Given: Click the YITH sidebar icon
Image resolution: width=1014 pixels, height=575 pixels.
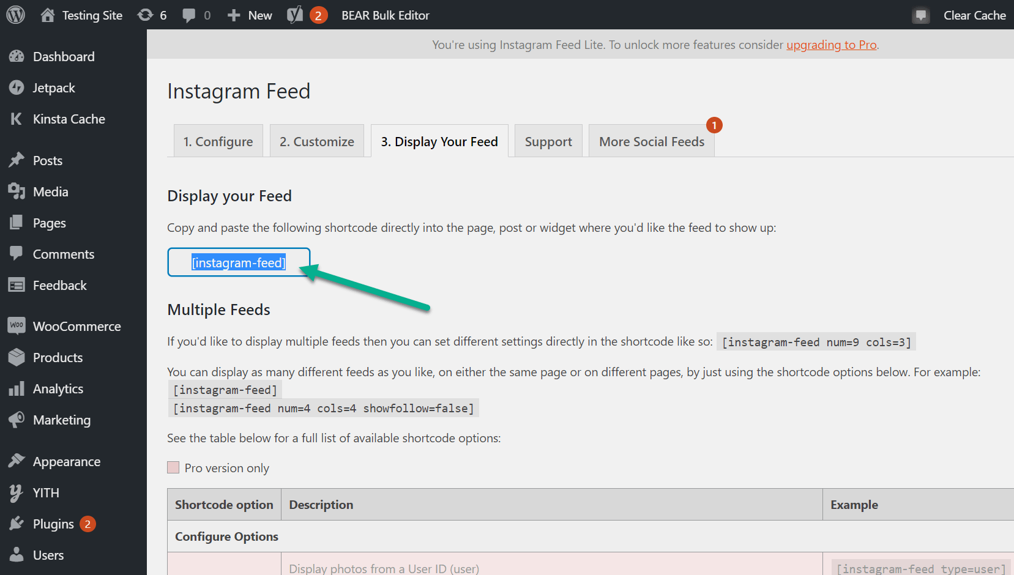Looking at the screenshot, I should click(x=17, y=492).
